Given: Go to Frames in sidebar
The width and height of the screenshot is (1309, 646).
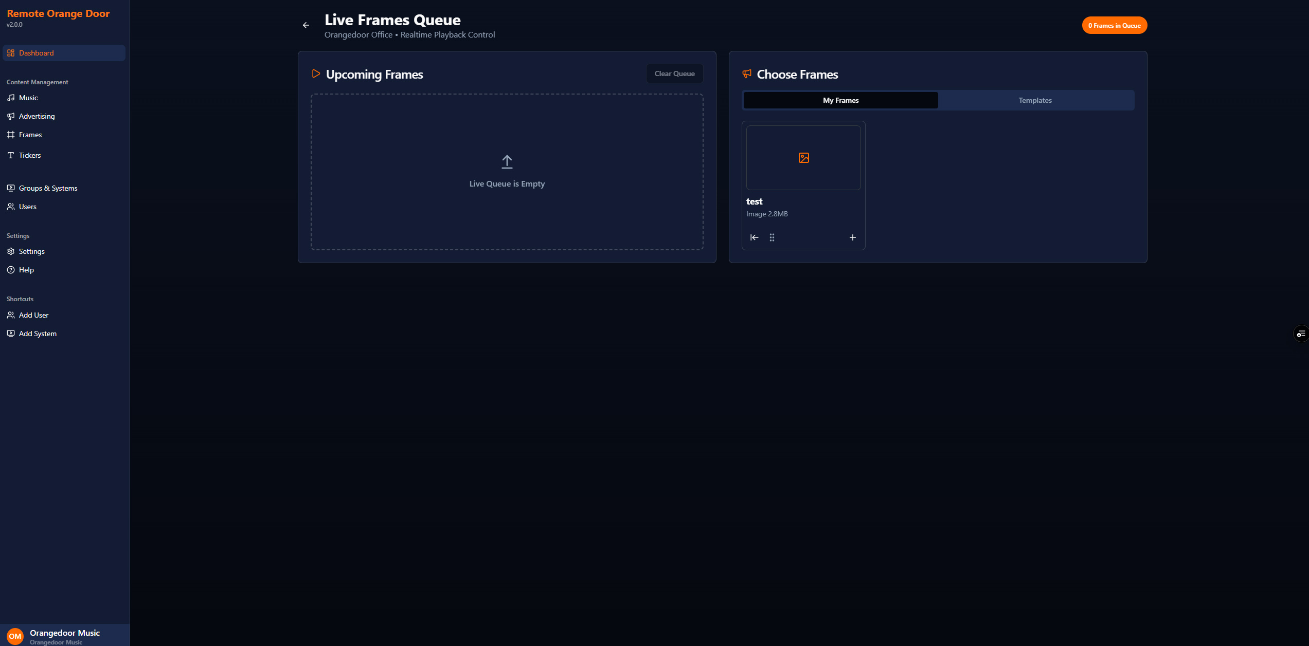Looking at the screenshot, I should point(30,135).
